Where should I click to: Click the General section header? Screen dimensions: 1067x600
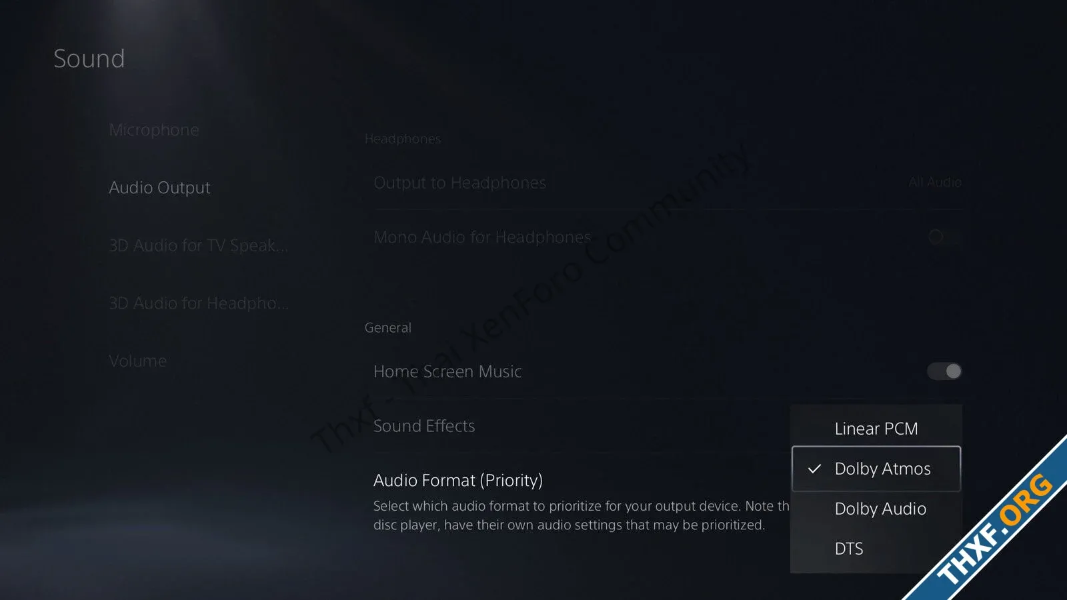coord(387,327)
